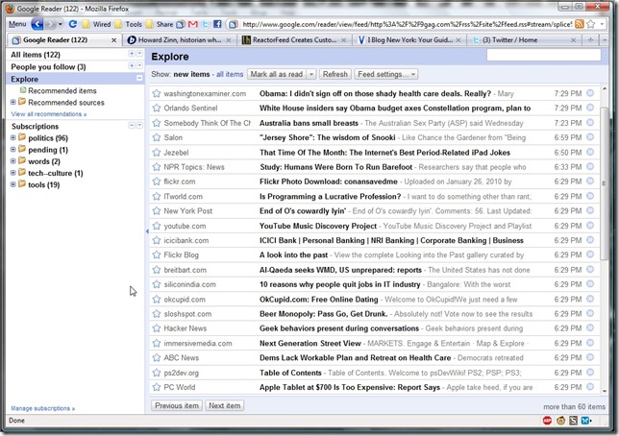619x436 pixels.
Task: Click Next item button
Action: (x=225, y=405)
